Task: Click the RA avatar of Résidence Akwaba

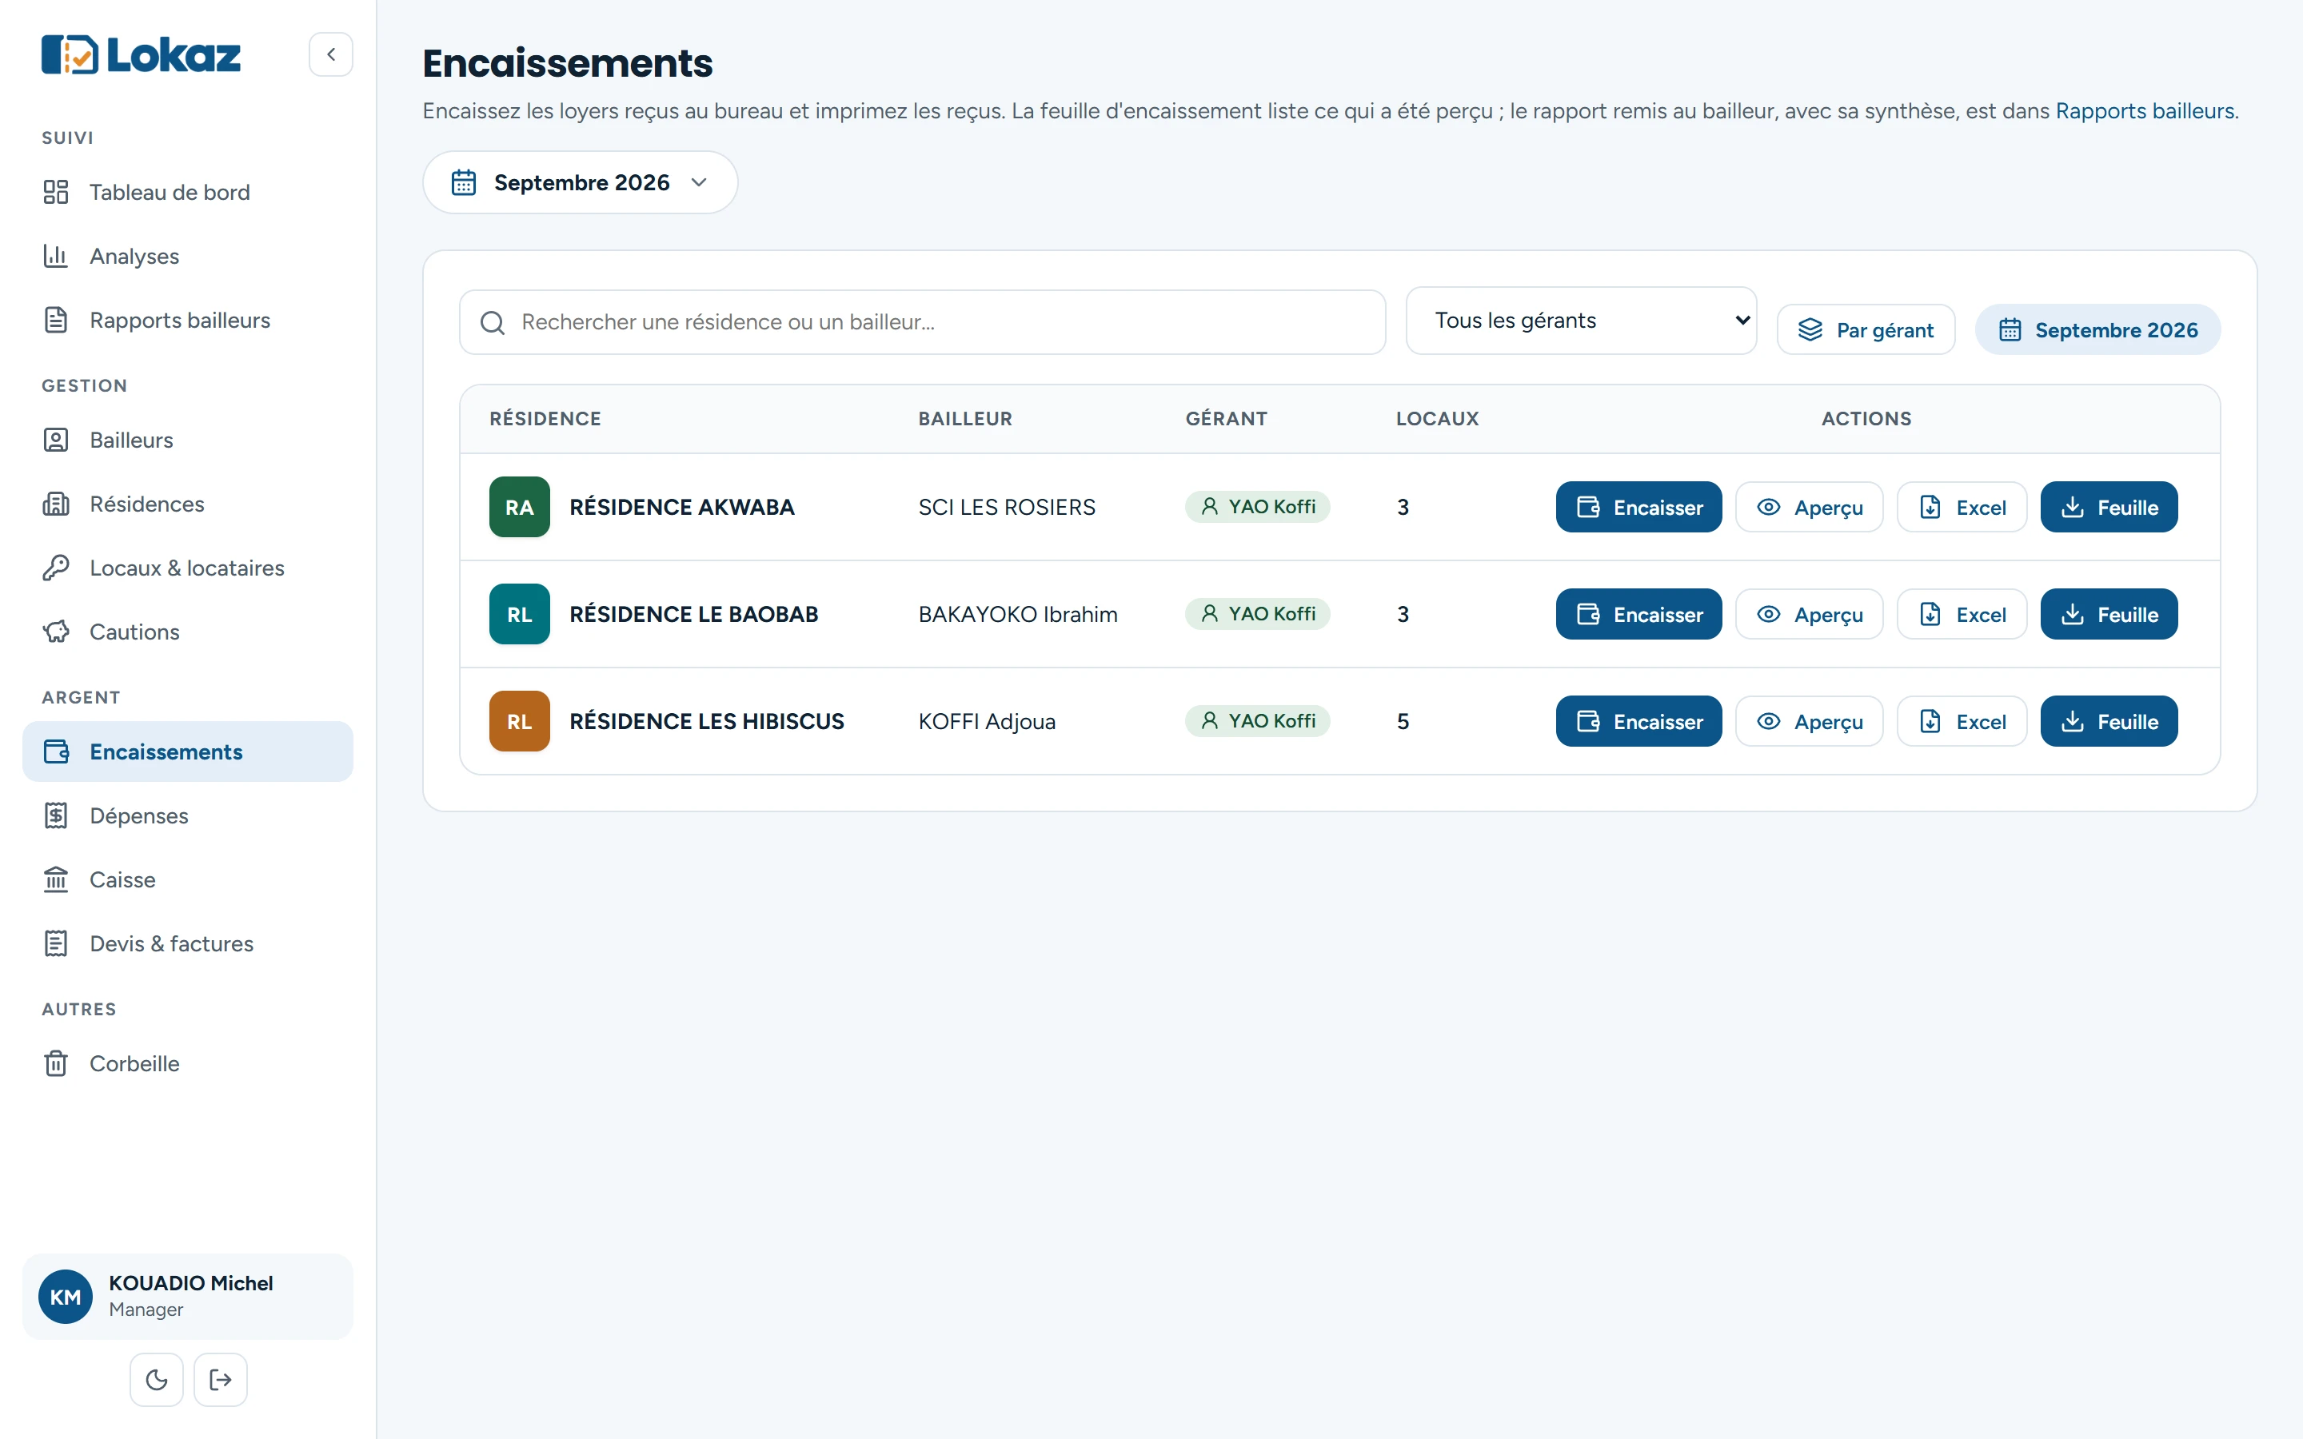Action: click(520, 506)
